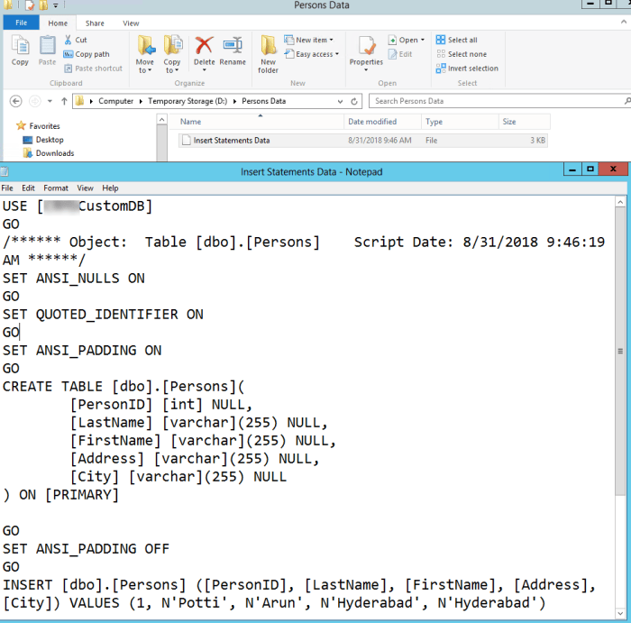
Task: Click the Copy icon in the Clipboard group
Action: point(20,45)
